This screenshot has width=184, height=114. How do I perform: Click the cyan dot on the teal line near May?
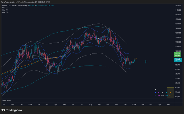(x=62, y=51)
